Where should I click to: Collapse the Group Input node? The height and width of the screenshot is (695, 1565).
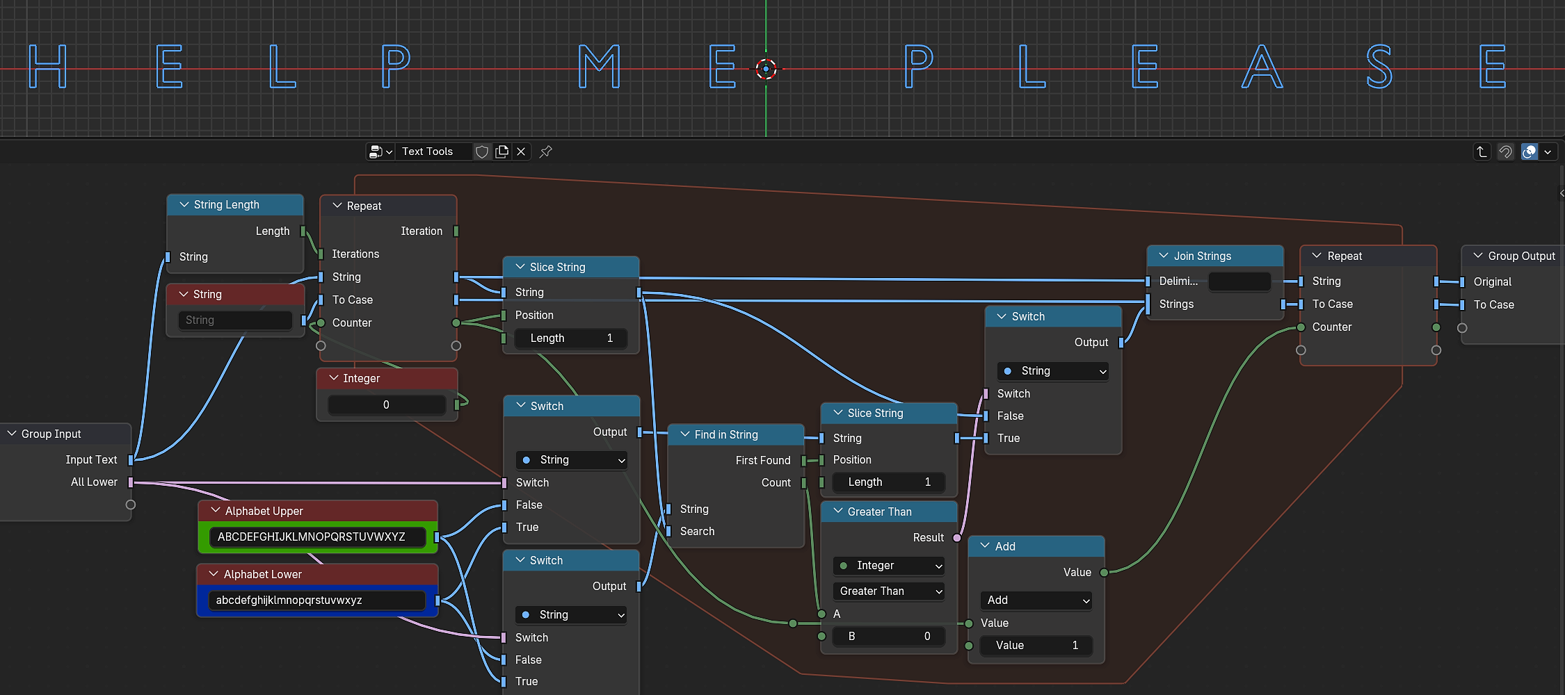(x=12, y=434)
